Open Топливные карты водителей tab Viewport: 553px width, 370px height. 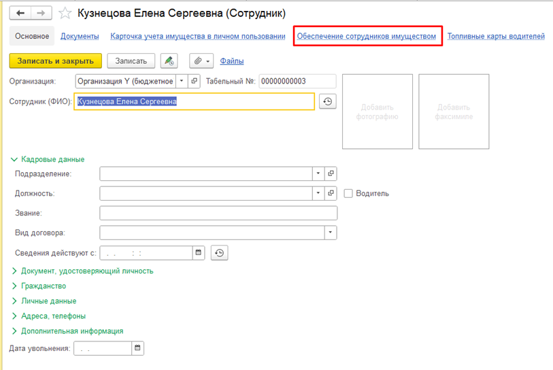pos(496,36)
